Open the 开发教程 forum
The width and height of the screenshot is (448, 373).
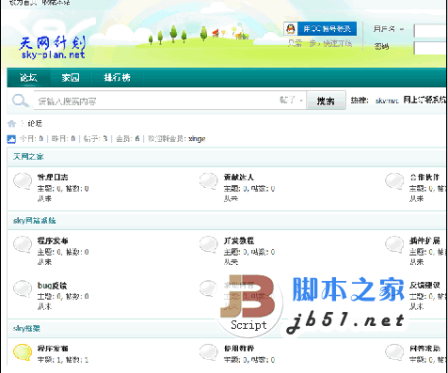click(x=238, y=241)
